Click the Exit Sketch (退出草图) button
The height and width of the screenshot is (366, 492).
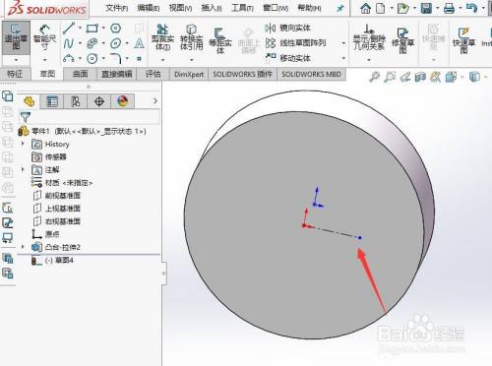(x=16, y=37)
